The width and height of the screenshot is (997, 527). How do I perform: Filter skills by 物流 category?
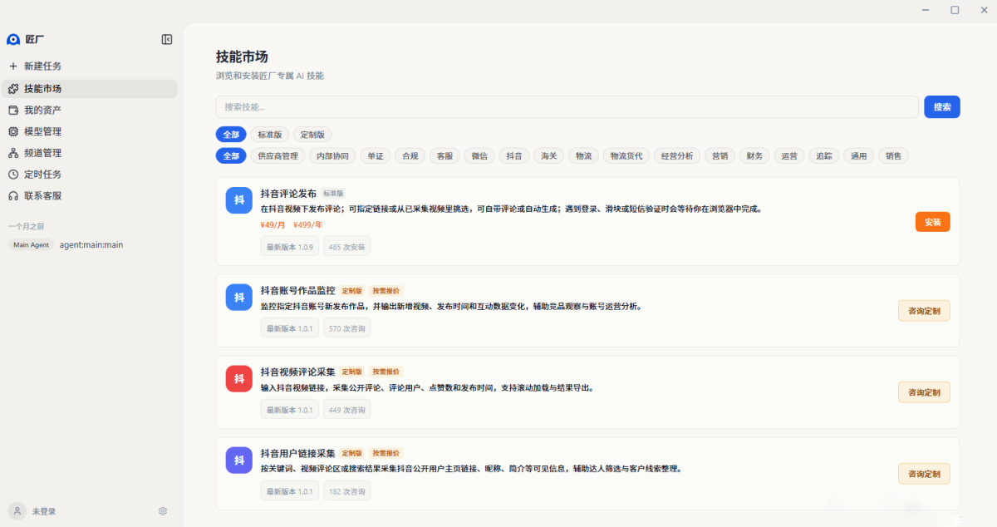click(584, 155)
